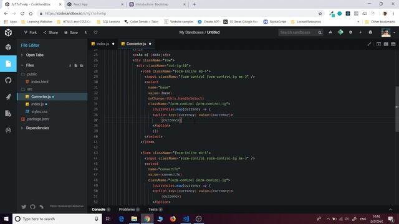
Task: Bookmark this page with star icon
Action: 320,14
